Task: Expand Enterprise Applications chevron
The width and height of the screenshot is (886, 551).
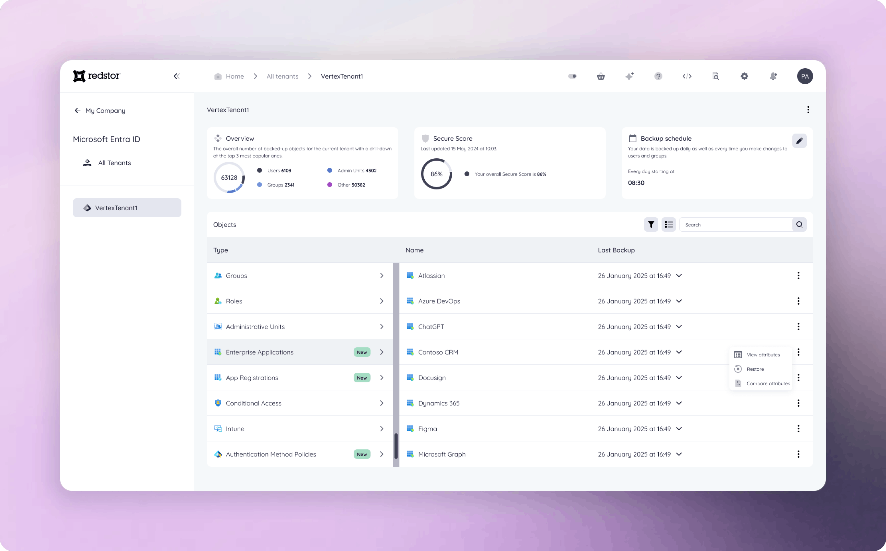Action: [382, 352]
